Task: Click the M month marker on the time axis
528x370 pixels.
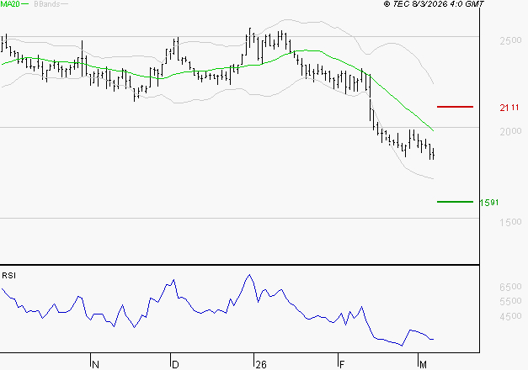Action: point(423,365)
